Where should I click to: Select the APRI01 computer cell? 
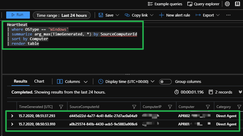coord(194,124)
